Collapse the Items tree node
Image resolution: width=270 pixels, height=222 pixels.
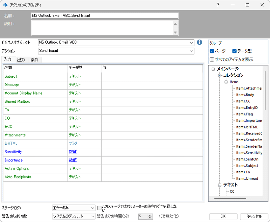[x=226, y=82]
